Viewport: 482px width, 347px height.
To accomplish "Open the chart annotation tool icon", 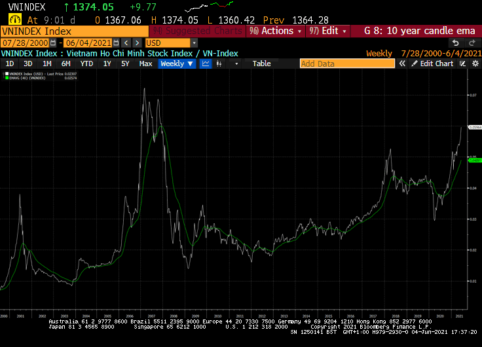I will [462, 64].
